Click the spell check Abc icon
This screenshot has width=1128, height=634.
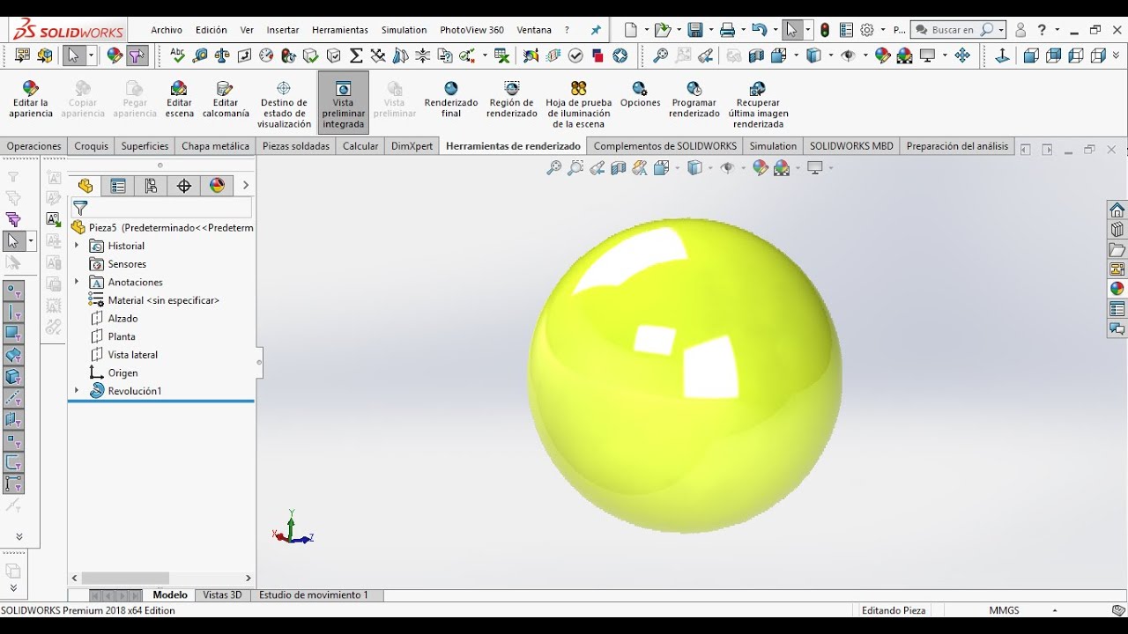click(x=178, y=55)
